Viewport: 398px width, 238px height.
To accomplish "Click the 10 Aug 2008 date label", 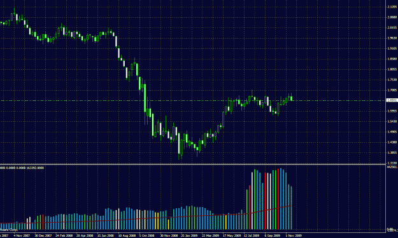I will point(127,235).
